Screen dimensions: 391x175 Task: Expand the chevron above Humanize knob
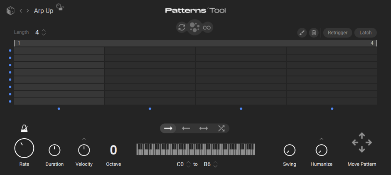pyautogui.click(x=322, y=139)
